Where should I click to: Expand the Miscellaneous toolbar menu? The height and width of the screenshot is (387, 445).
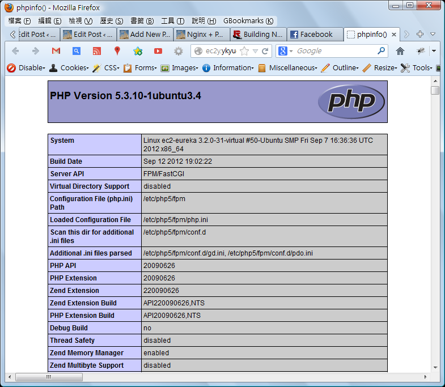pyautogui.click(x=287, y=68)
